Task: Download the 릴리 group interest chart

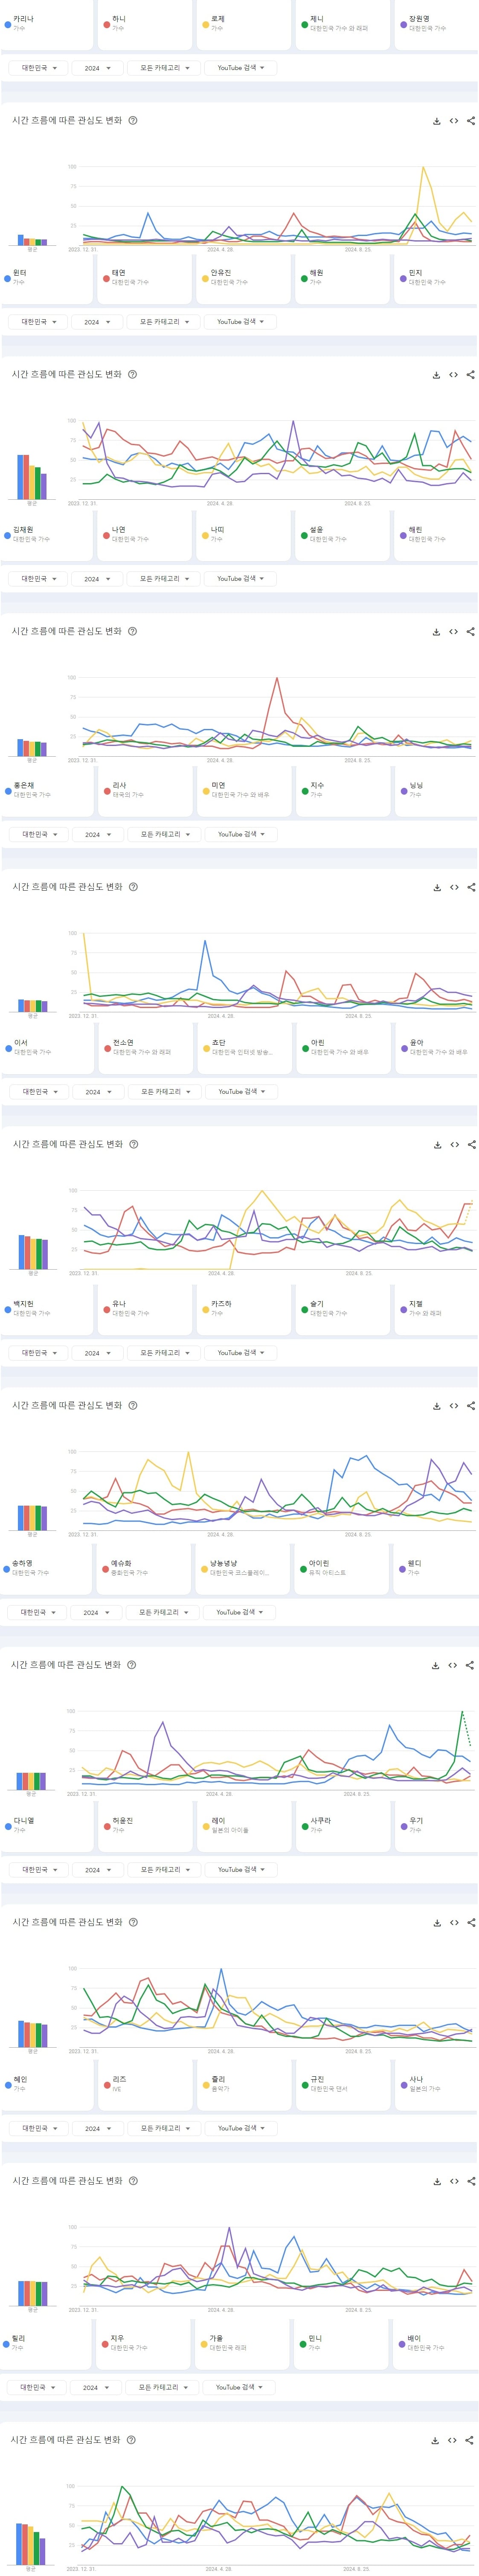Action: click(435, 2441)
